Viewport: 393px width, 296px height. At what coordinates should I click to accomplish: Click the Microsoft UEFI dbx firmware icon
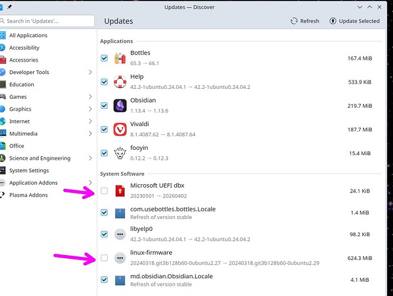[120, 191]
